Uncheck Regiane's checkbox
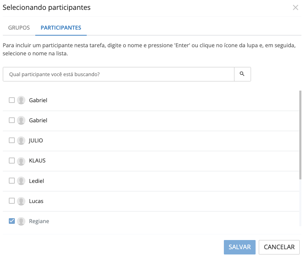The image size is (306, 258). tap(11, 221)
